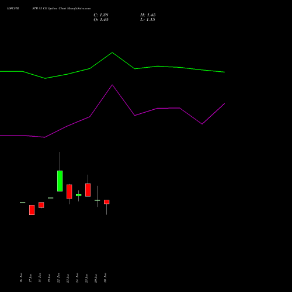Screen dimensions: 292x292
Task: Click the 25 Jun date label
Action: point(86,278)
